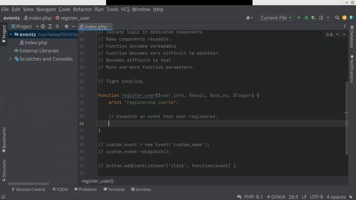Click the register_user breadcrumb
Image resolution: width=356 pixels, height=200 pixels.
click(x=73, y=18)
